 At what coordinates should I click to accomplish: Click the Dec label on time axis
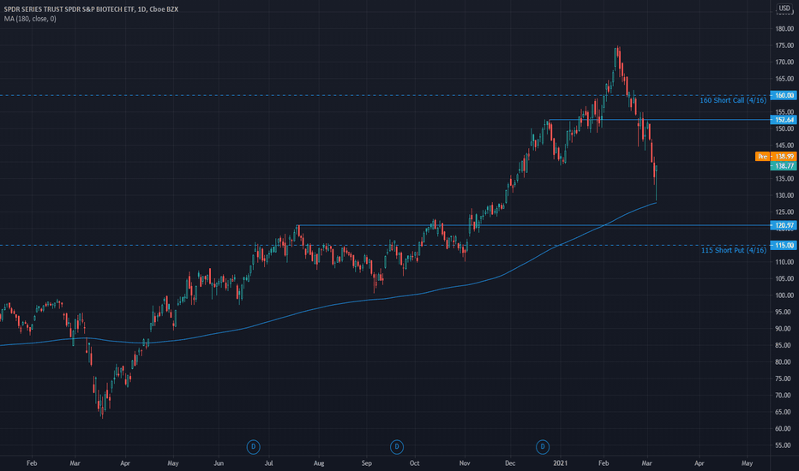click(510, 463)
